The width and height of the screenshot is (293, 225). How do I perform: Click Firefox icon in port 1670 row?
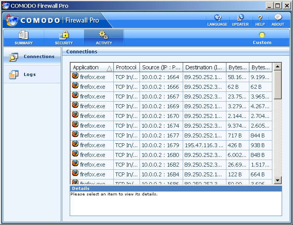pos(75,115)
